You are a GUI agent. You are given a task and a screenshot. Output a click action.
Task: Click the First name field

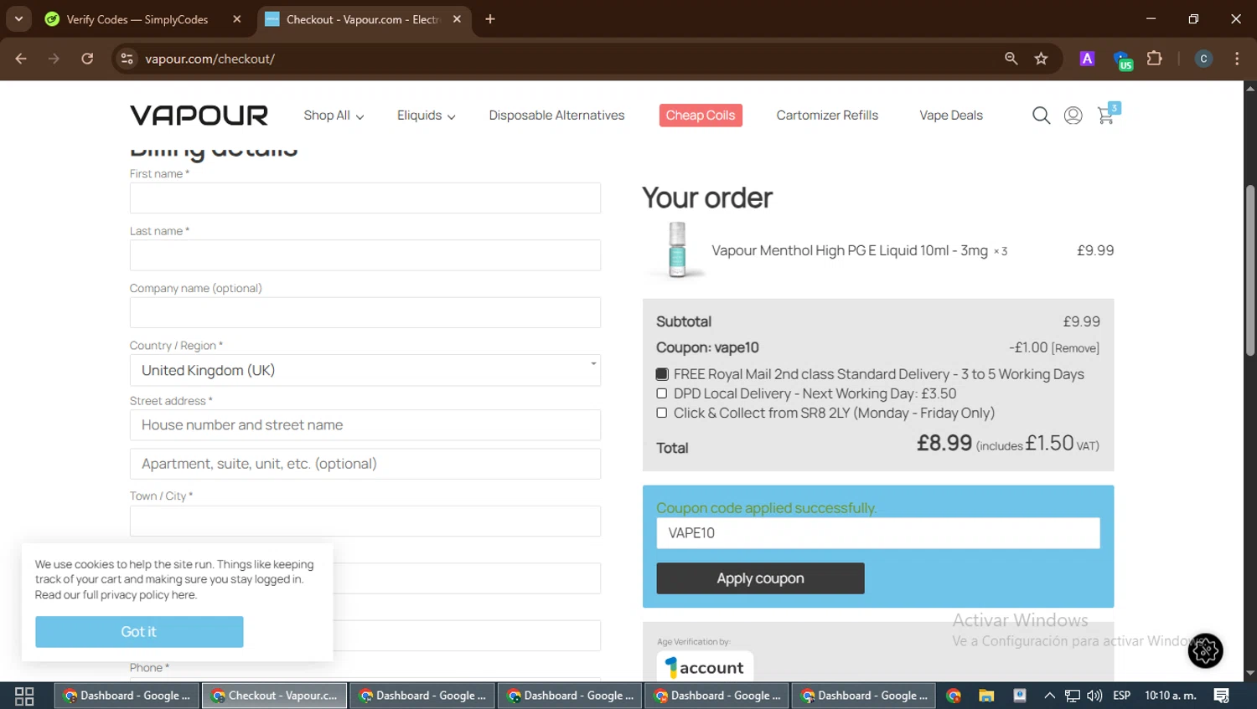coord(365,198)
